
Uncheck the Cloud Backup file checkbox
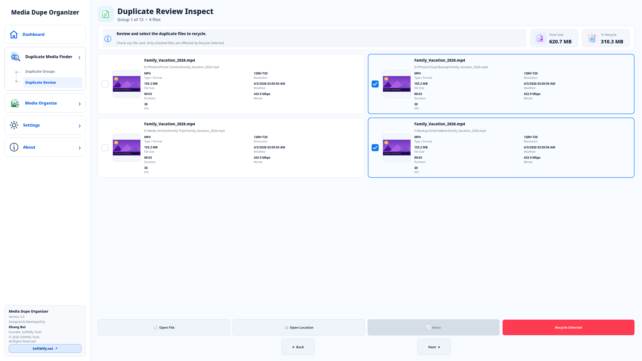(x=375, y=84)
